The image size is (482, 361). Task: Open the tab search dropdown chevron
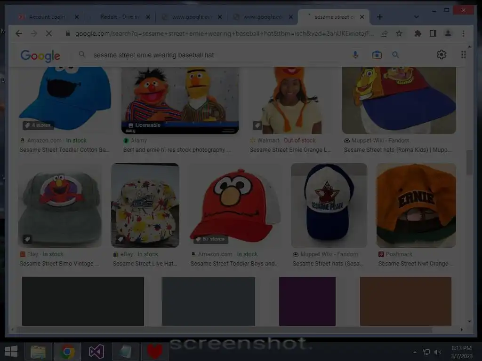(x=416, y=17)
